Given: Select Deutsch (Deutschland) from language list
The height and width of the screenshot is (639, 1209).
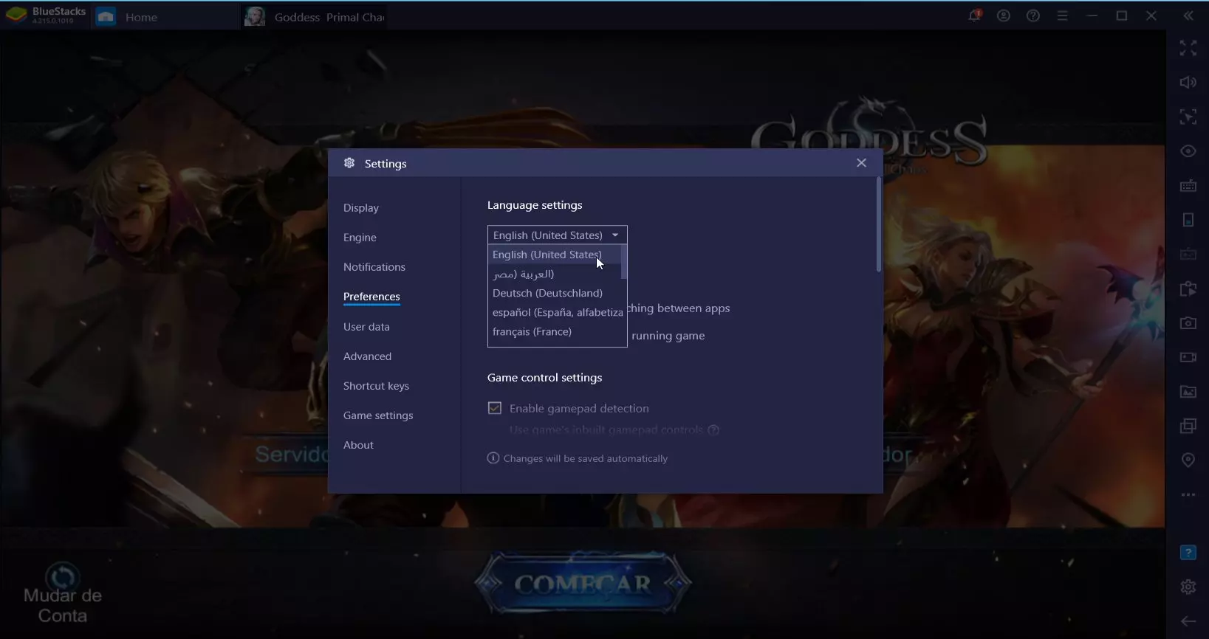Looking at the screenshot, I should [x=547, y=293].
